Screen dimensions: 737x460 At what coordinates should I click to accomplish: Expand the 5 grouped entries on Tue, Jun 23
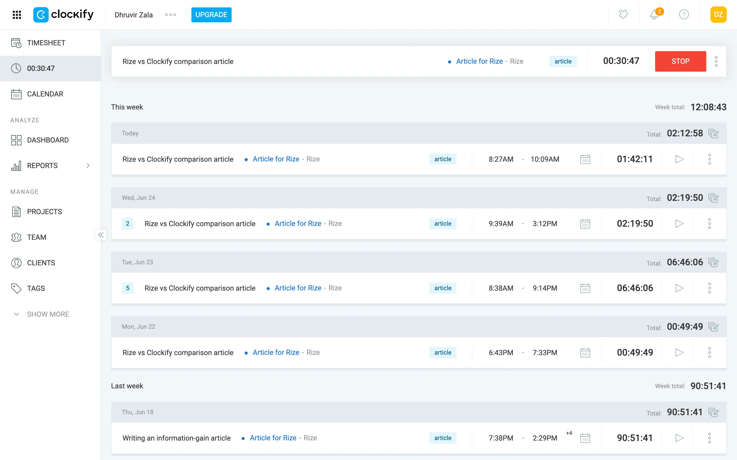(127, 288)
